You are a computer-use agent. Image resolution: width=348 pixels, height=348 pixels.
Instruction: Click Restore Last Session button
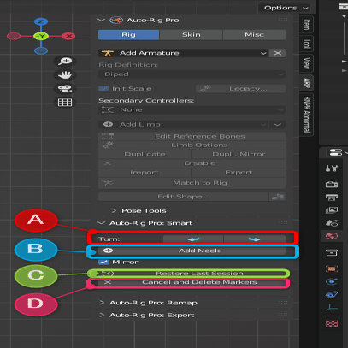coord(192,274)
